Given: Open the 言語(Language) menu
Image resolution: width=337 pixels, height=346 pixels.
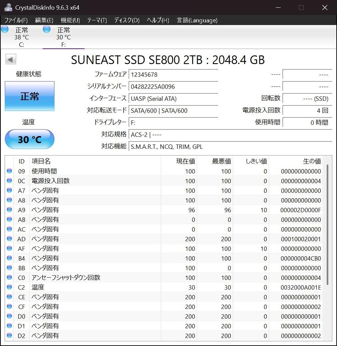Looking at the screenshot, I should coord(198,20).
